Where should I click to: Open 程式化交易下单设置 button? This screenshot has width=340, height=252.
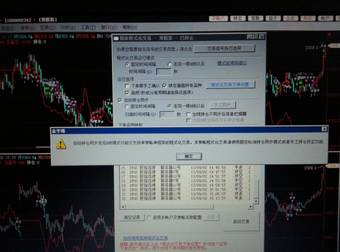click(230, 84)
